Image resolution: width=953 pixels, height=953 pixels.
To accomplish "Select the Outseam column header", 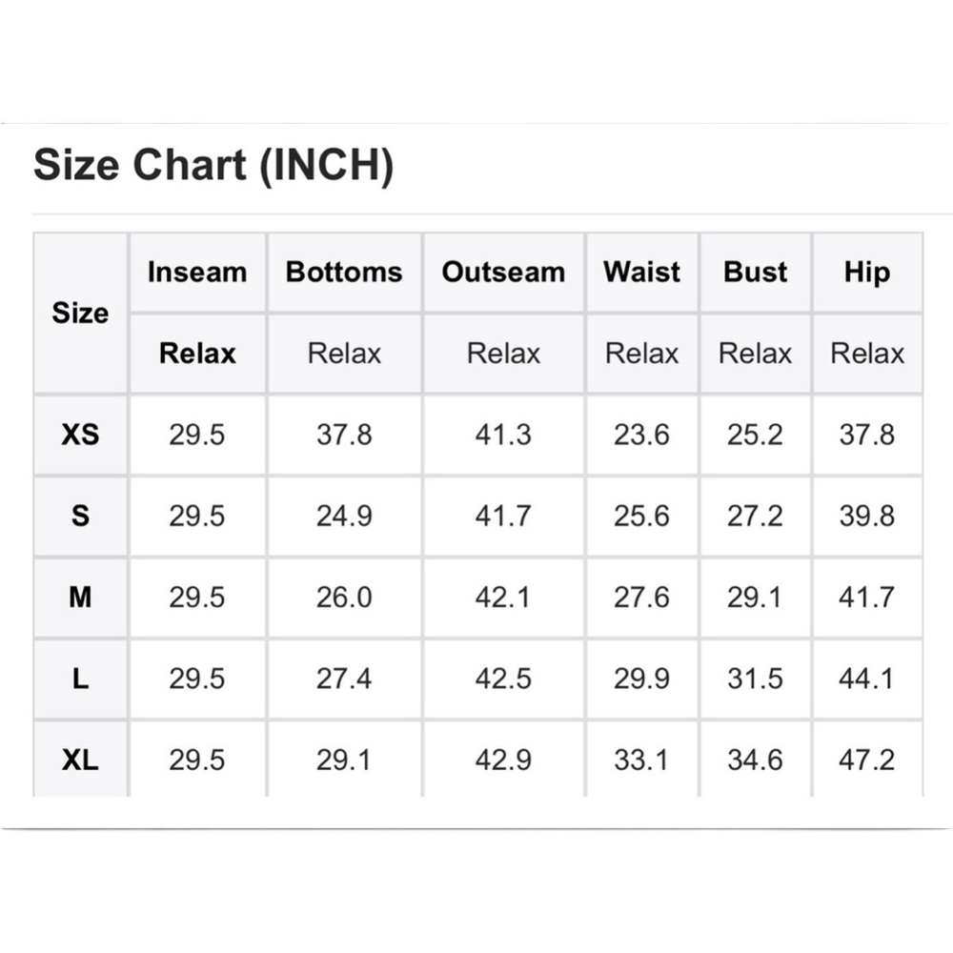I will pos(504,273).
